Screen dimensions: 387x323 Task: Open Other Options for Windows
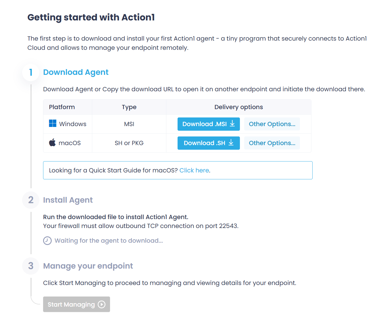click(272, 124)
